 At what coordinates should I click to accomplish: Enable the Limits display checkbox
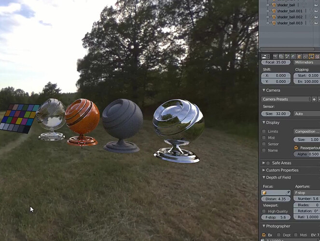(x=264, y=131)
